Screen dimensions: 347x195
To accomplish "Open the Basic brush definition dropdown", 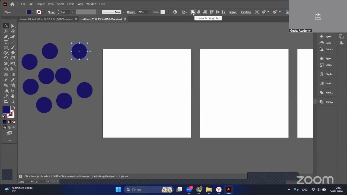I will tap(123, 12).
